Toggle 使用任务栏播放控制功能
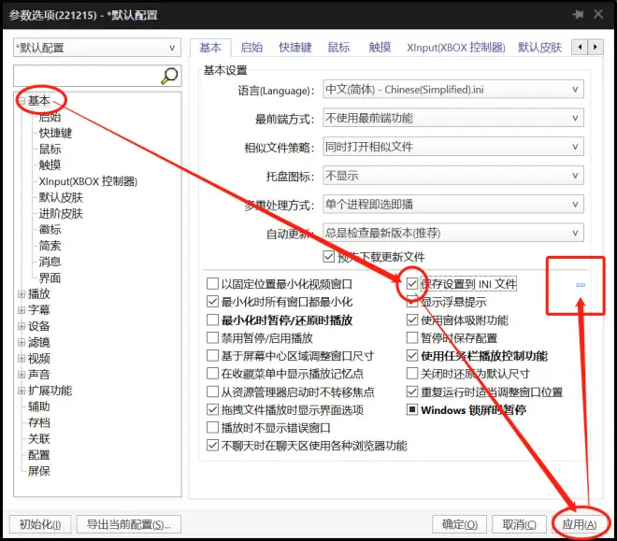The width and height of the screenshot is (617, 541). (x=412, y=356)
